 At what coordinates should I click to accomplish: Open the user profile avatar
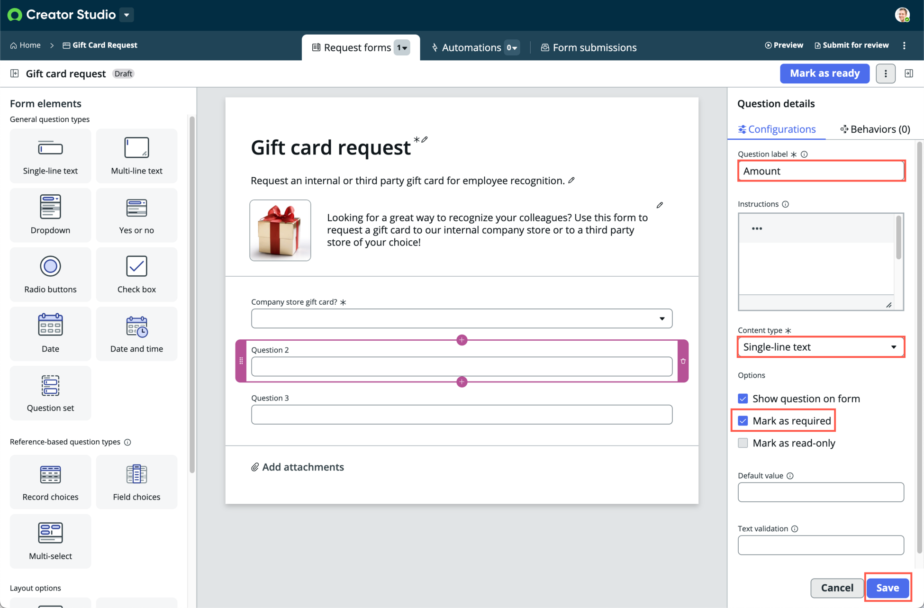902,15
